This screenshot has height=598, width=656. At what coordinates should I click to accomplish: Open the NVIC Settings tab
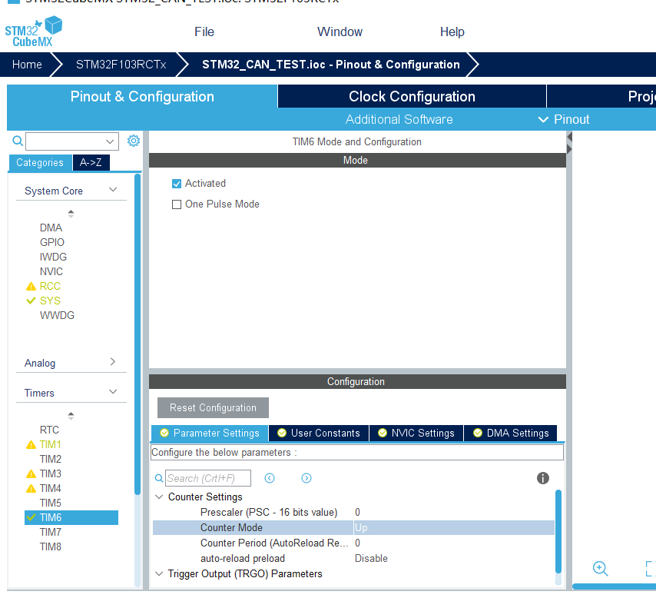tap(416, 433)
